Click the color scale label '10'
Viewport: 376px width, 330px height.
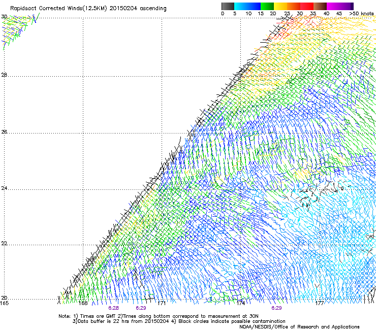coord(248,14)
